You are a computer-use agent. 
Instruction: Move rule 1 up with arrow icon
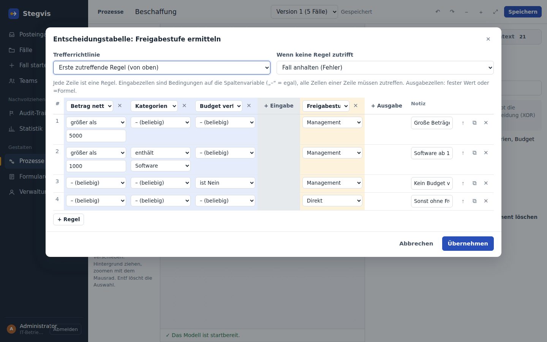point(463,123)
